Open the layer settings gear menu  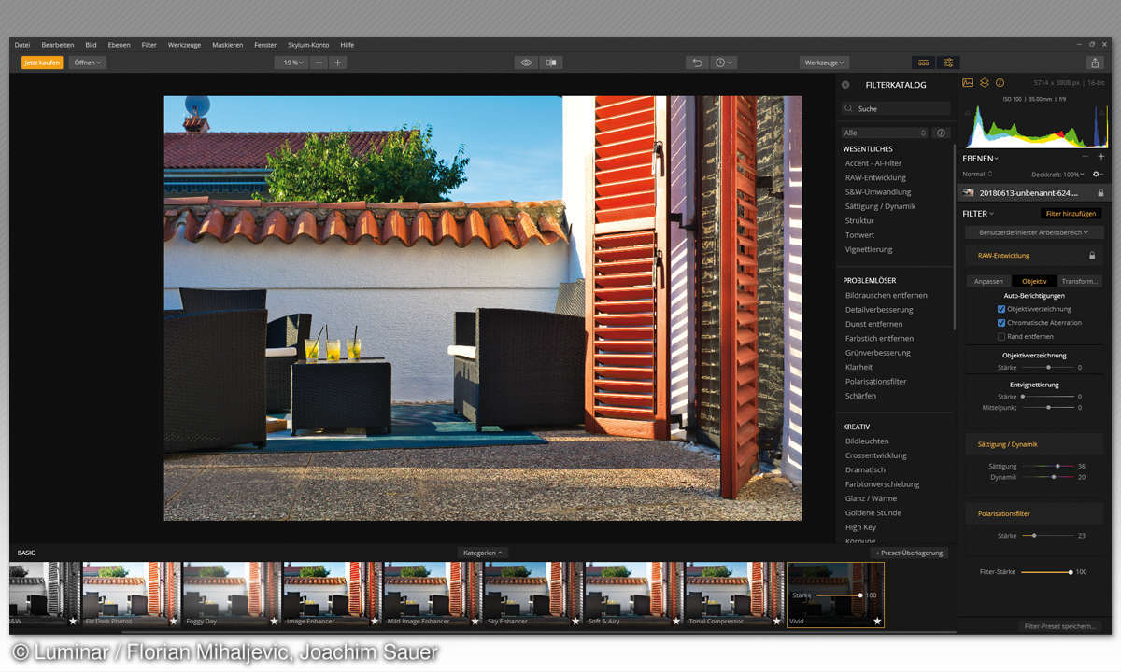point(1098,175)
